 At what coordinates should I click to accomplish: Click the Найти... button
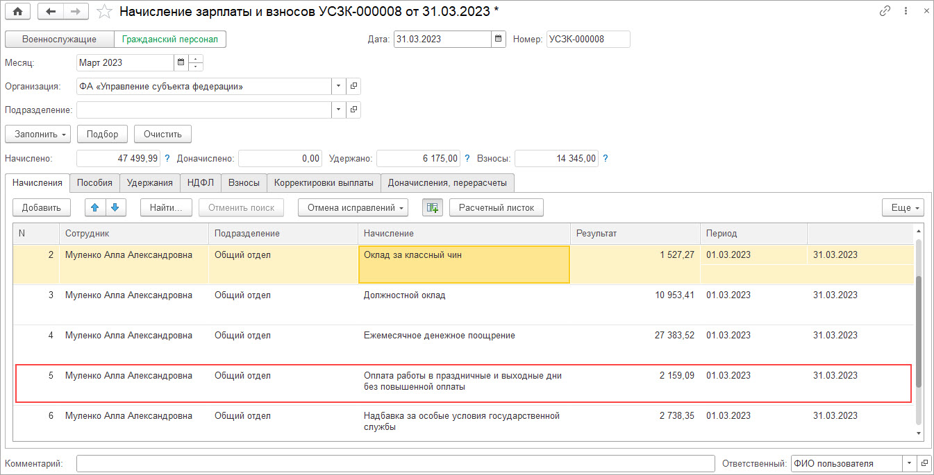(166, 207)
